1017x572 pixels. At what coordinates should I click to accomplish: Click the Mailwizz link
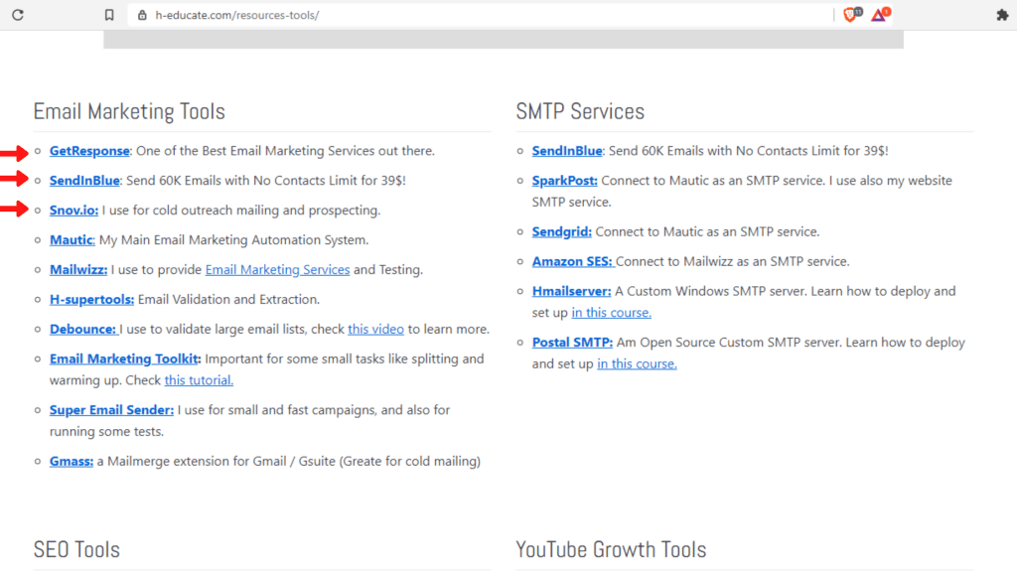(78, 270)
